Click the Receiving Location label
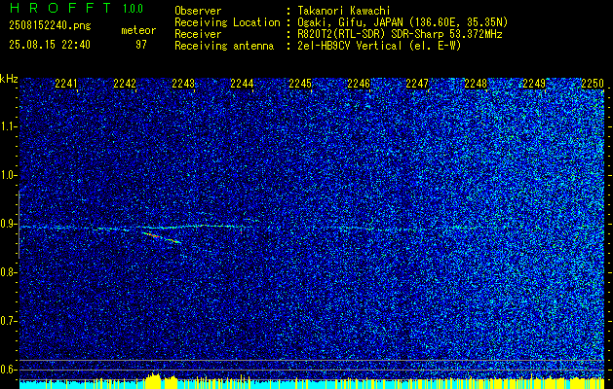The width and height of the screenshot is (613, 389). (x=227, y=22)
